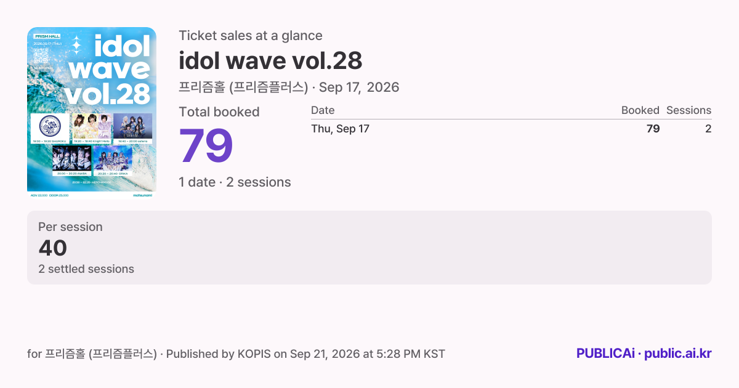Open the PUBLICAi · public.ai.kr link
Screen dimensions: 739x388
(644, 354)
